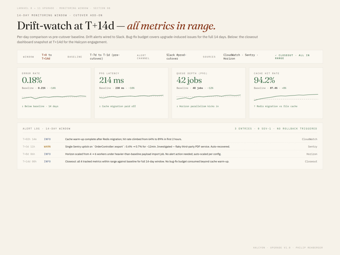Click the 'Closeout' source label
Image resolution: width=340 pixels, height=255 pixels.
coord(311,161)
